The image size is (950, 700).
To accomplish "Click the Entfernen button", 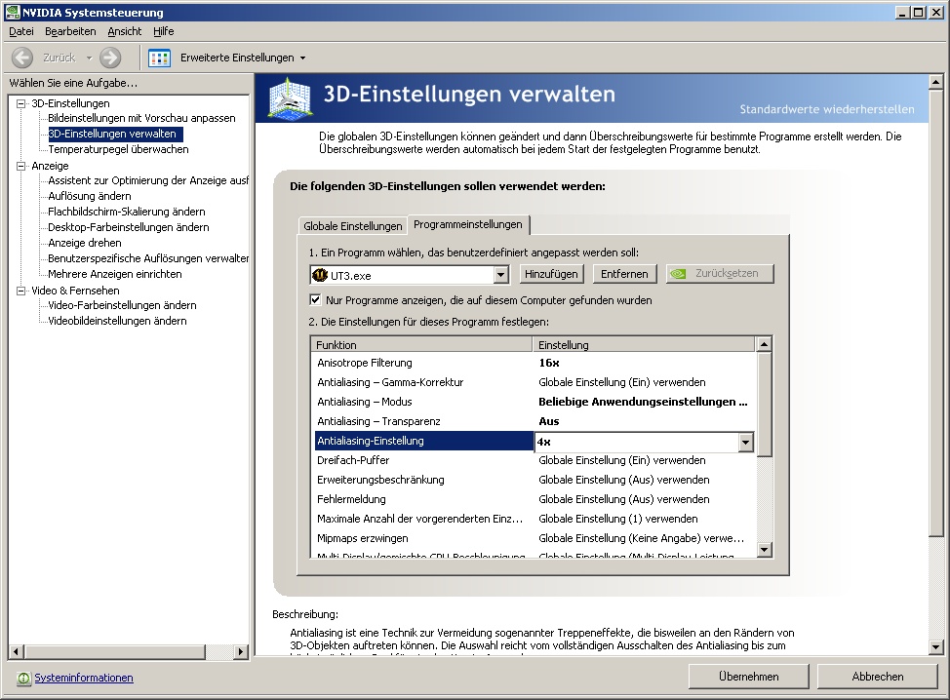I will click(624, 274).
